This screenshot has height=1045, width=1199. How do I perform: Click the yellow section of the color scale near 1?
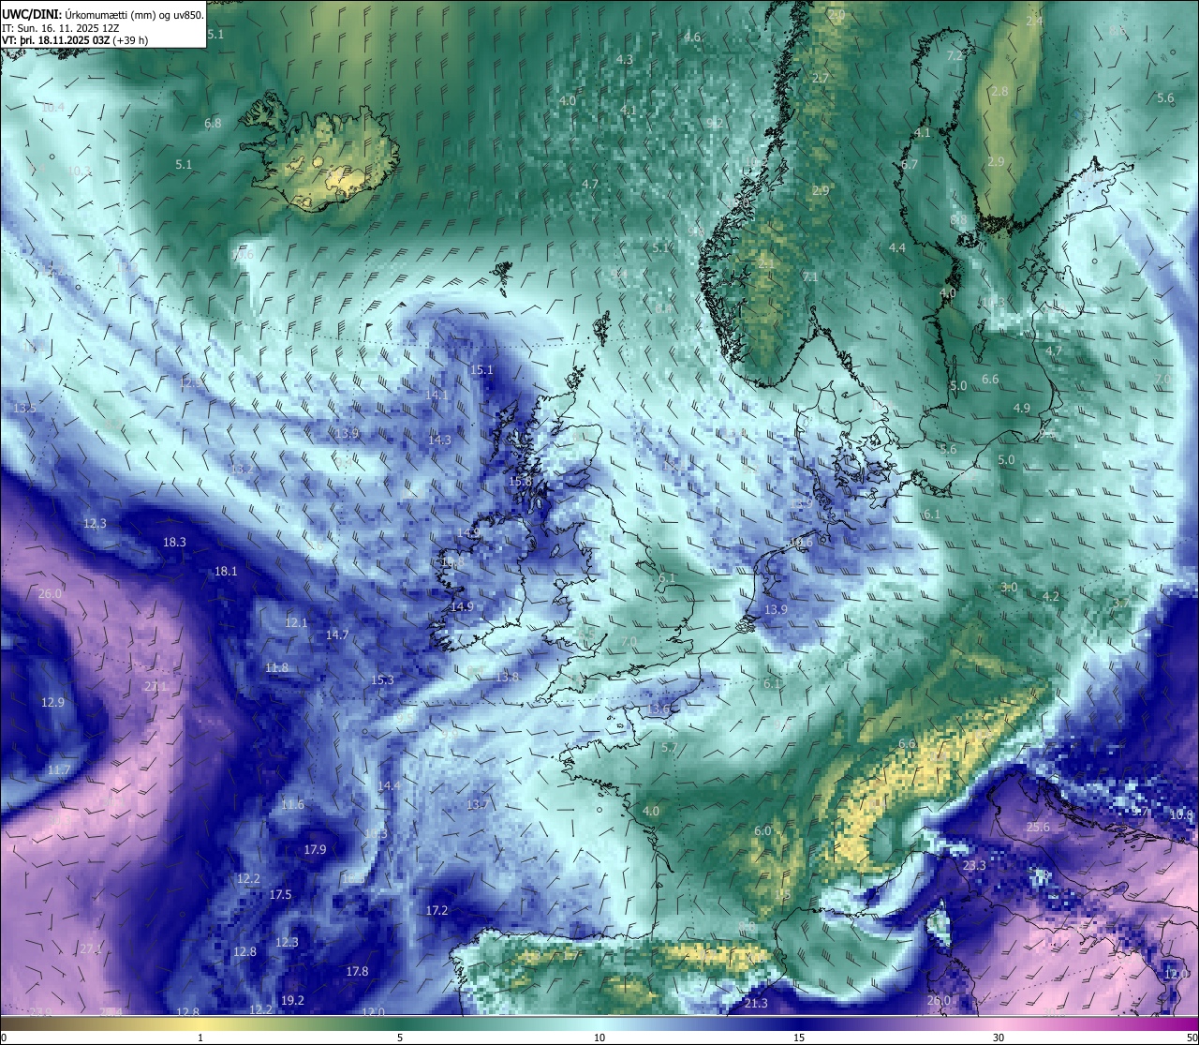pyautogui.click(x=200, y=1023)
